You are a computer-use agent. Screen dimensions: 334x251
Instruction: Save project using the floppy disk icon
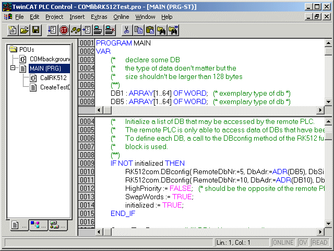click(x=36, y=30)
